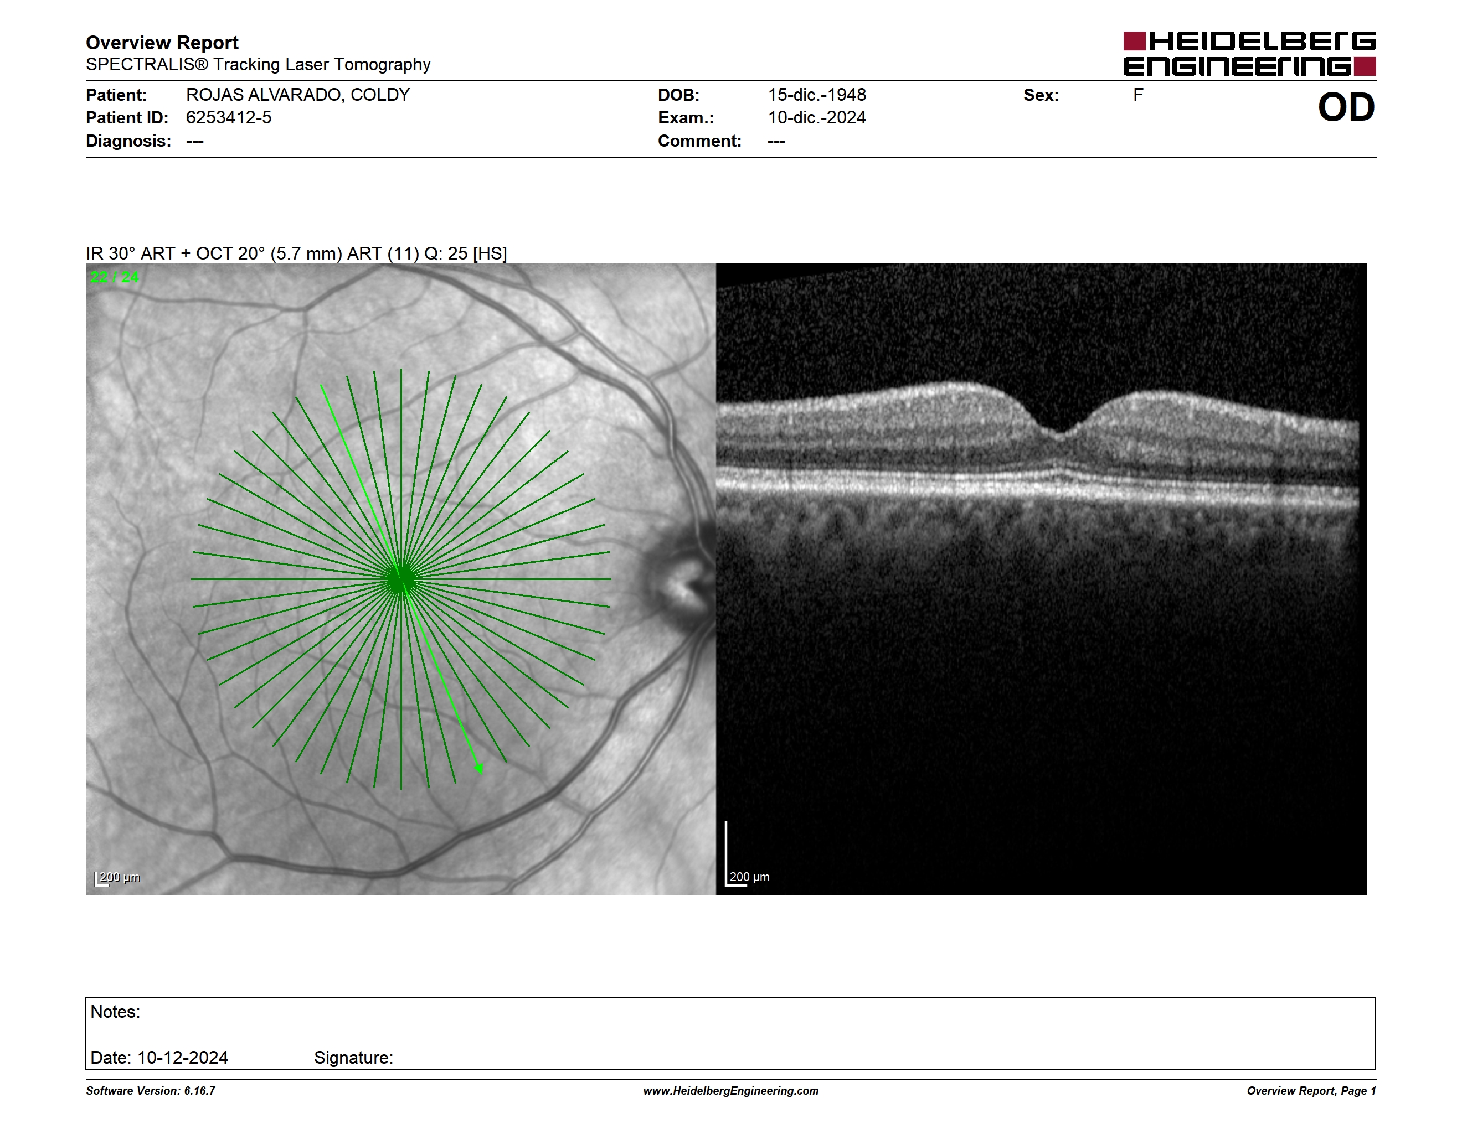Click the Date 10-12-2024 text
Viewport: 1462px width, 1129px height.
click(x=159, y=1058)
